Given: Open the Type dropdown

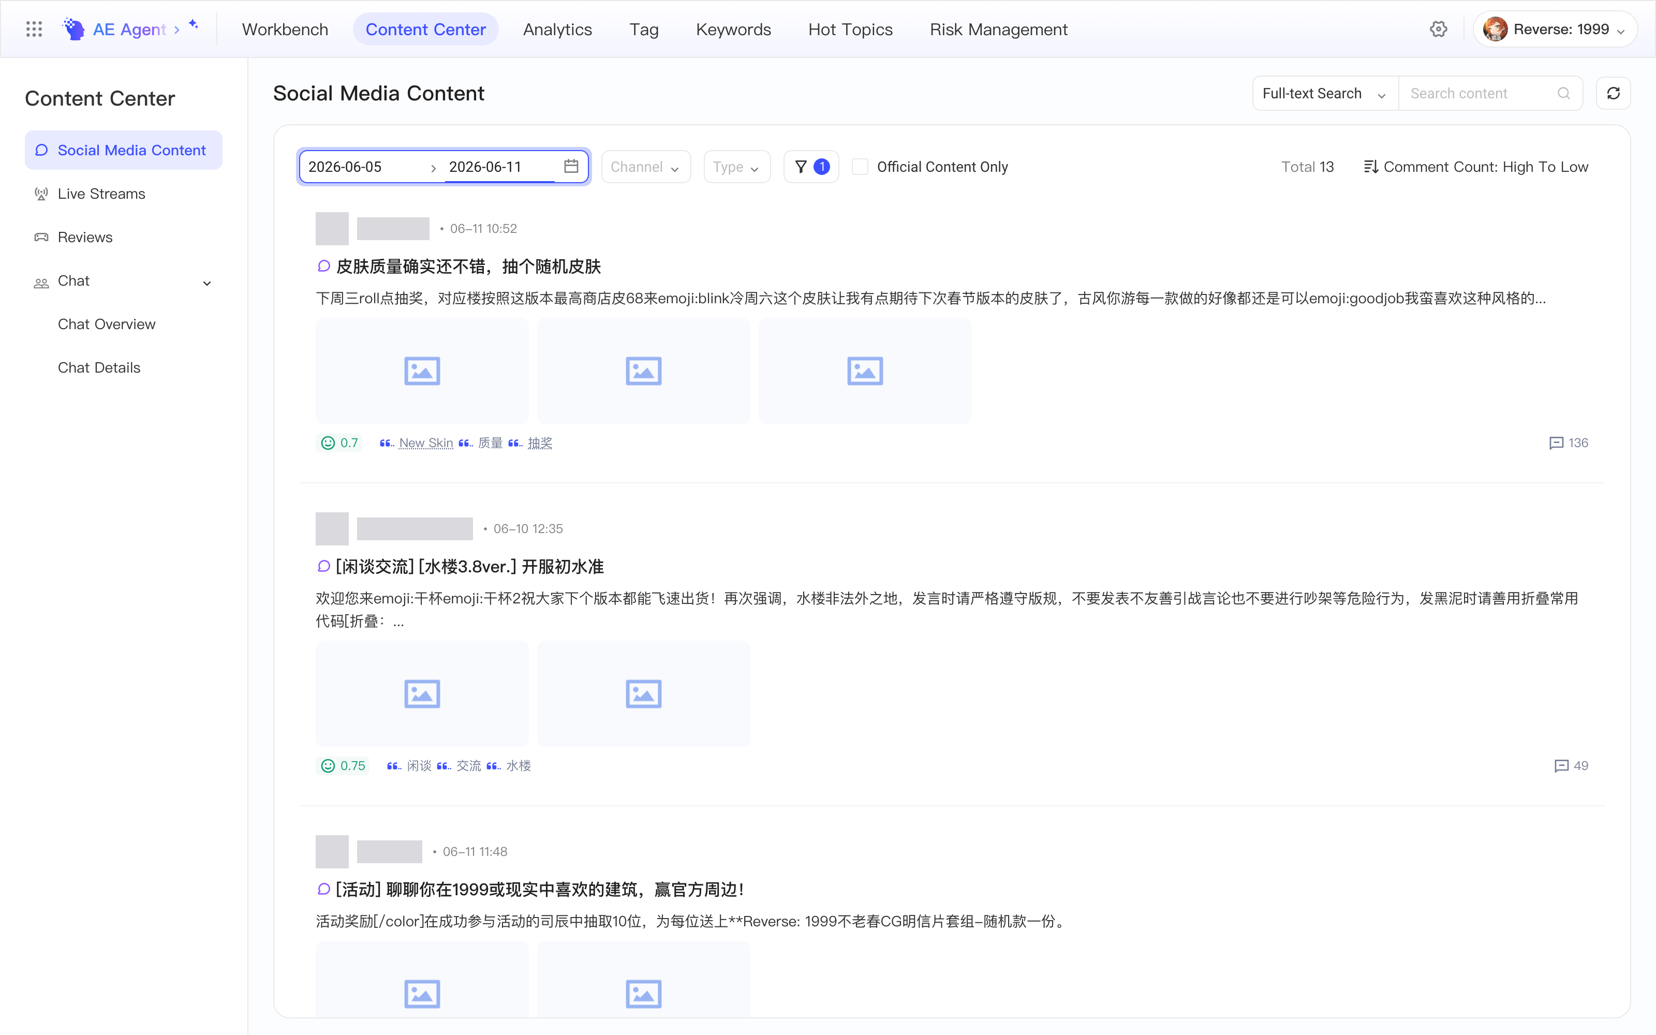Looking at the screenshot, I should (737, 166).
